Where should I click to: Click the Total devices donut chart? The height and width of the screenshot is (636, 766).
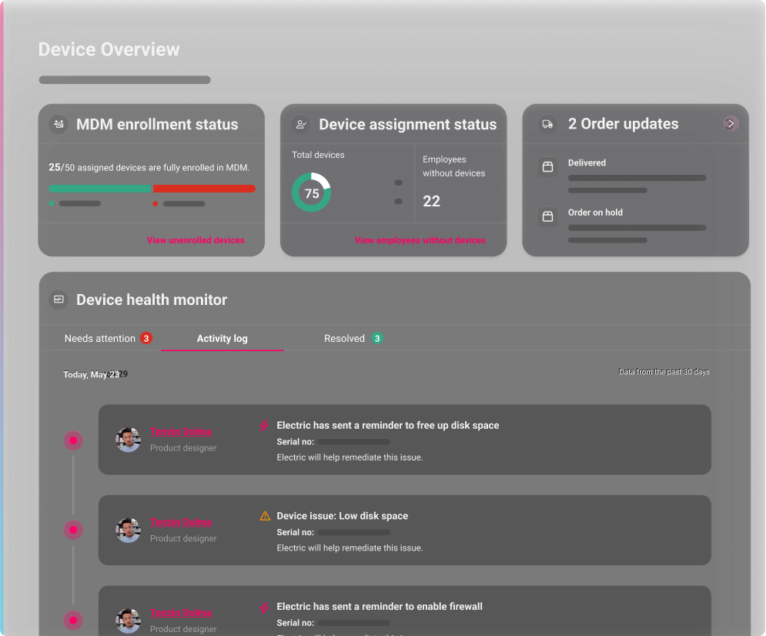click(311, 192)
